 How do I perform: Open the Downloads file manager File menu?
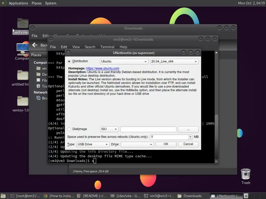point(35,36)
